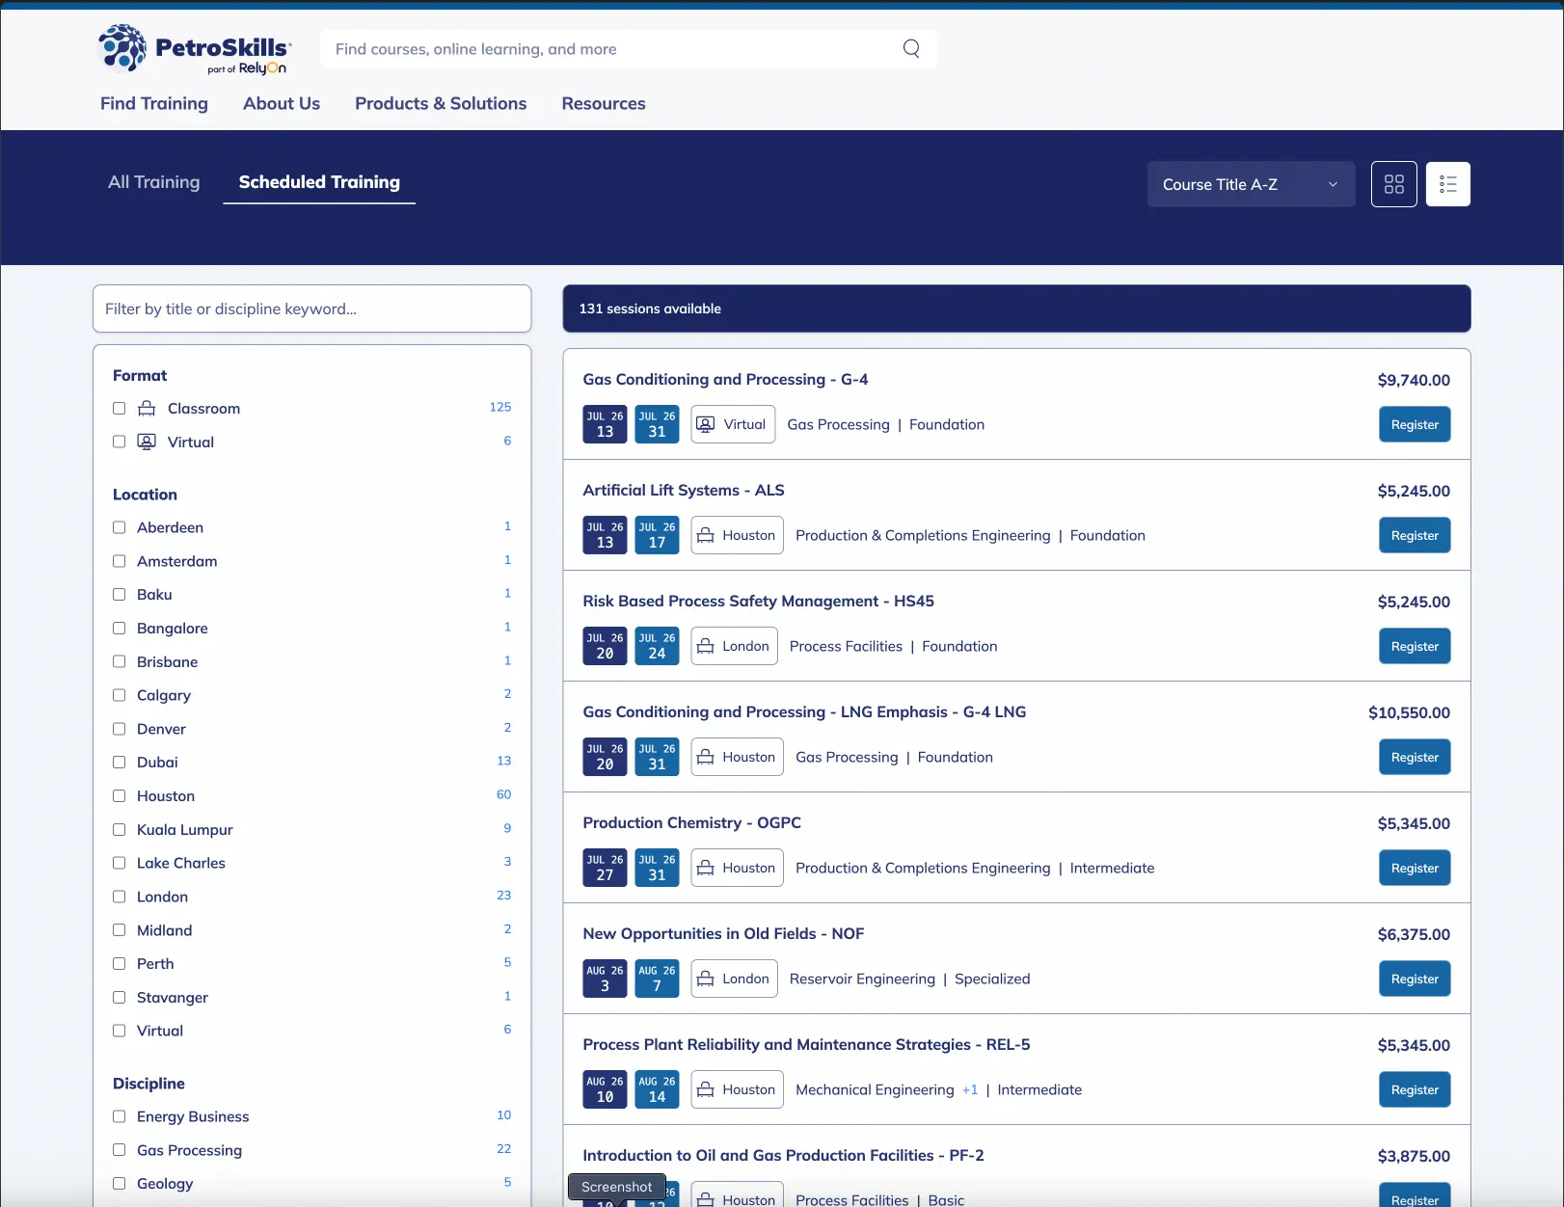Check the Aberdeen location filter
The height and width of the screenshot is (1207, 1564).
(120, 527)
